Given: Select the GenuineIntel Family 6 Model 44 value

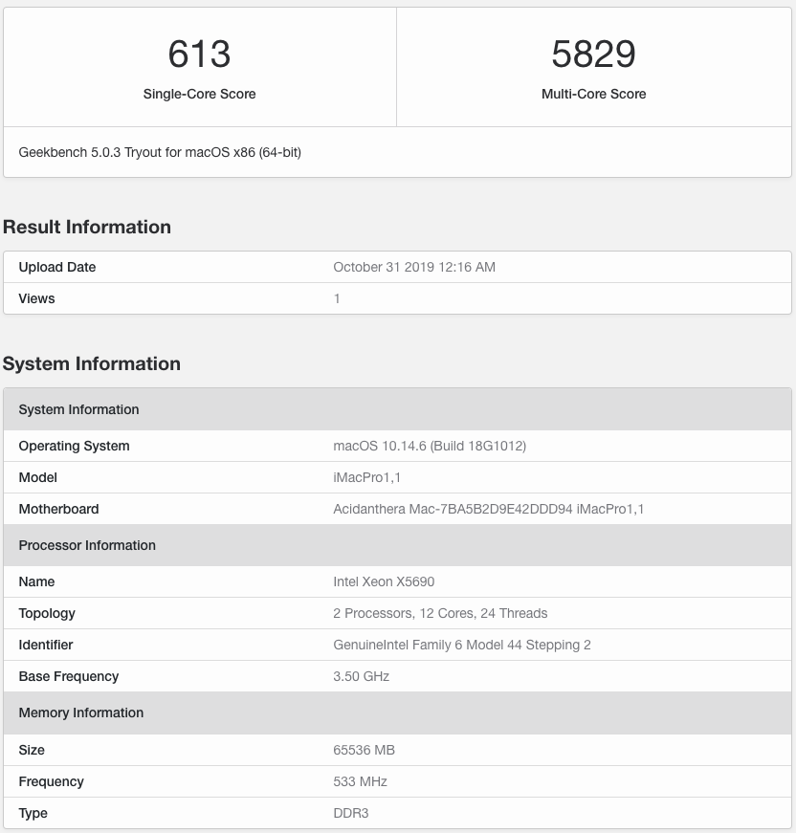Looking at the screenshot, I should pyautogui.click(x=462, y=645).
